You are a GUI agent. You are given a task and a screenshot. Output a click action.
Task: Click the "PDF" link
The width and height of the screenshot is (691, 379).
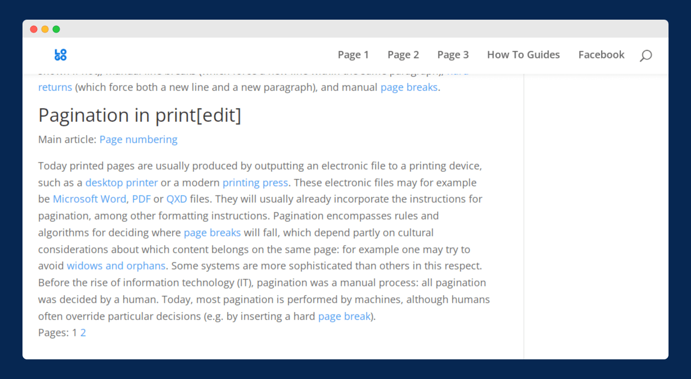(141, 199)
